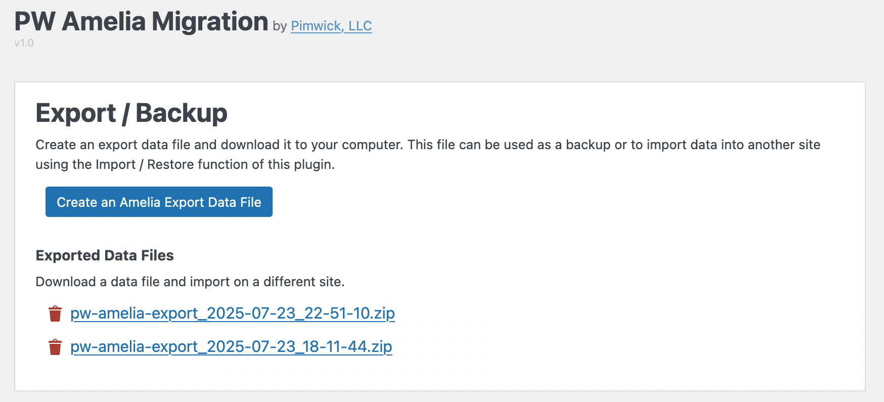Remove the oldest exported data file via trash icon
This screenshot has width=884, height=402.
coord(55,347)
